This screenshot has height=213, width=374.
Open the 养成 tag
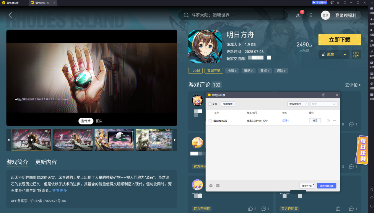[265, 71]
